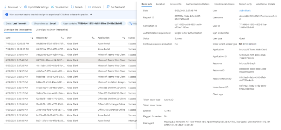The image size is (281, 130).
Task: Click the Download arrow icon
Action: coord(5,7)
